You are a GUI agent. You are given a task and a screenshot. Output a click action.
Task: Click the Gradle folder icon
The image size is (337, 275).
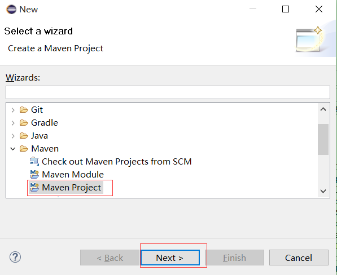pos(24,123)
